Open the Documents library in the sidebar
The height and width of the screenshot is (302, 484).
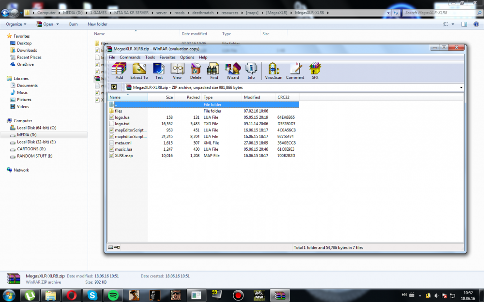pos(27,86)
